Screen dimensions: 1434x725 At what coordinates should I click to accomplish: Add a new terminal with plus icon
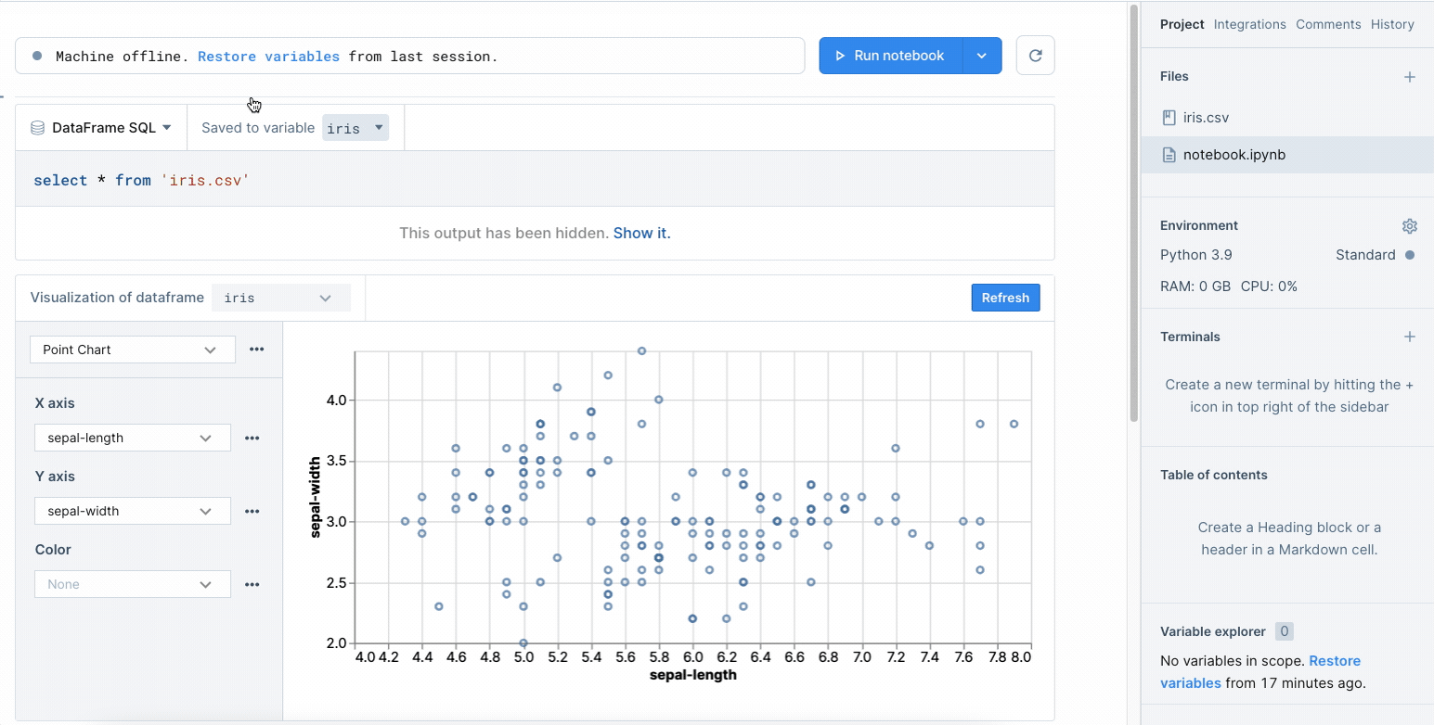click(x=1409, y=337)
